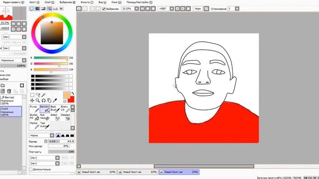Viewport: 319px width, 179px height.
Task: Swap foreground and background colors
Action: pos(73,93)
